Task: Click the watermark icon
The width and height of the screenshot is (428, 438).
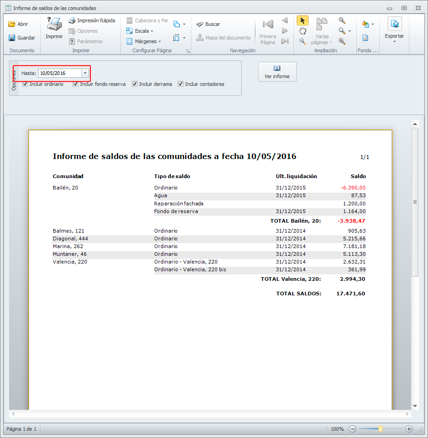Action: (x=365, y=38)
